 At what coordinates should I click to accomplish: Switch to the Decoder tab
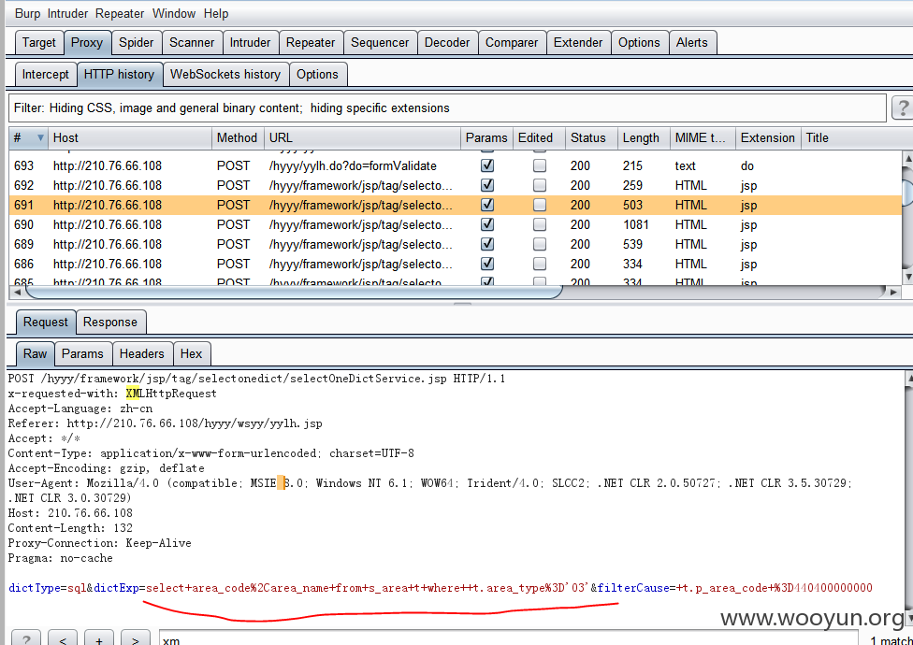click(447, 43)
